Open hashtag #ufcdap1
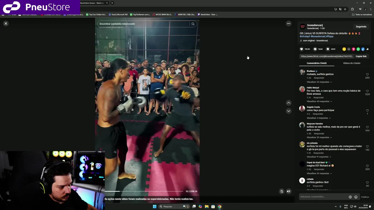 (x=304, y=36)
